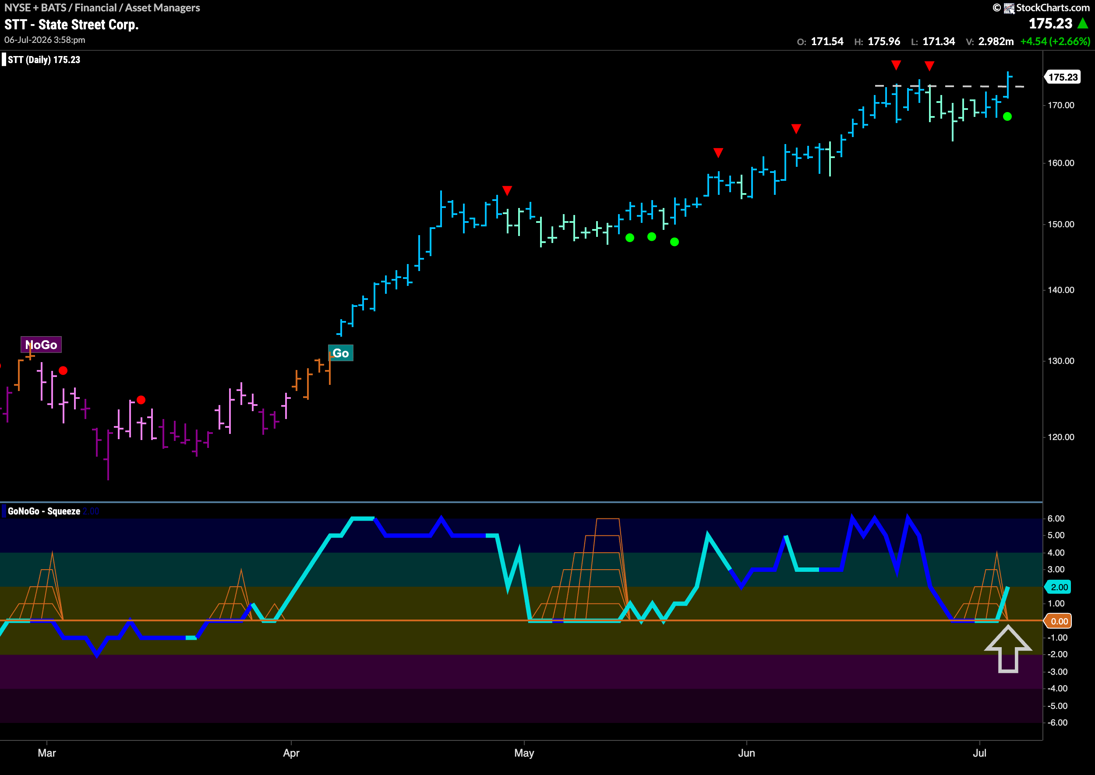Click the first red triangle at the June high
This screenshot has height=775, width=1095.
(896, 65)
